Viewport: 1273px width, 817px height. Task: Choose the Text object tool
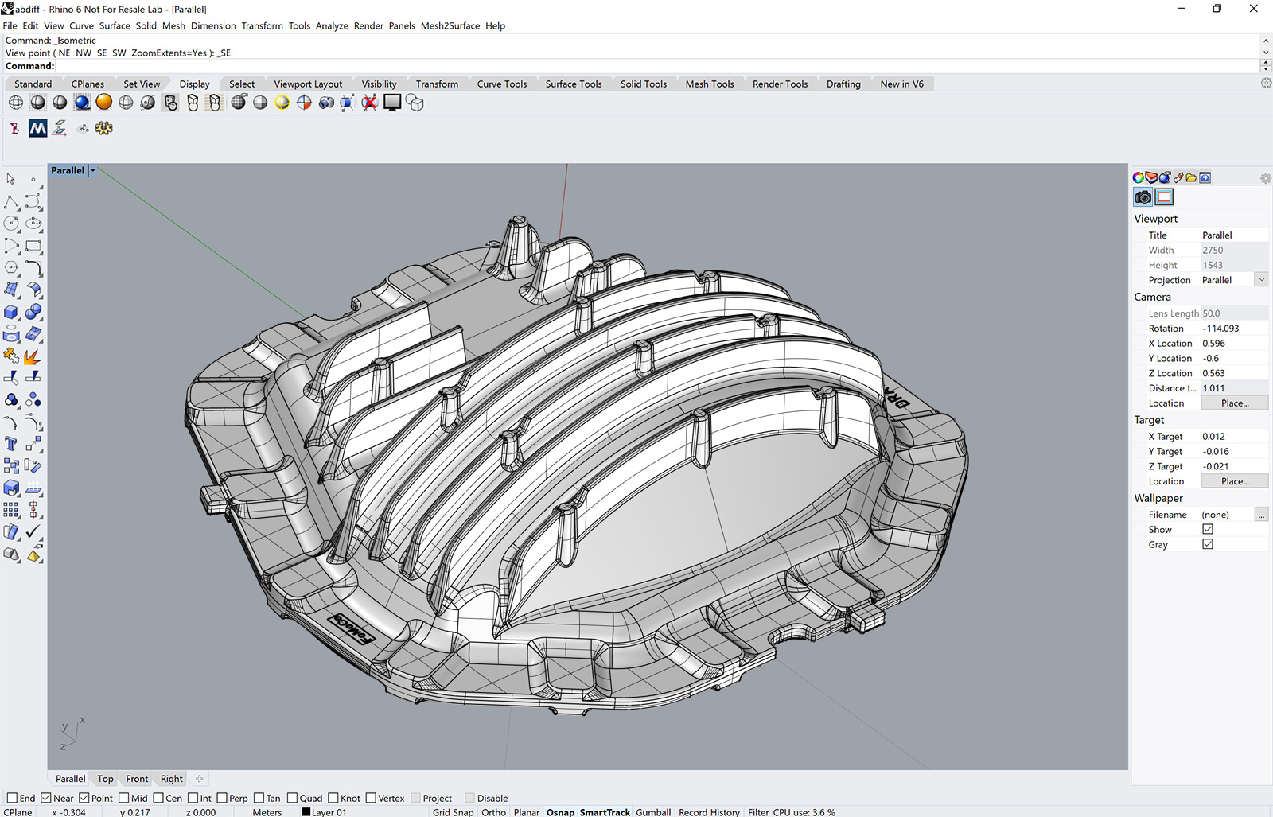[x=11, y=444]
